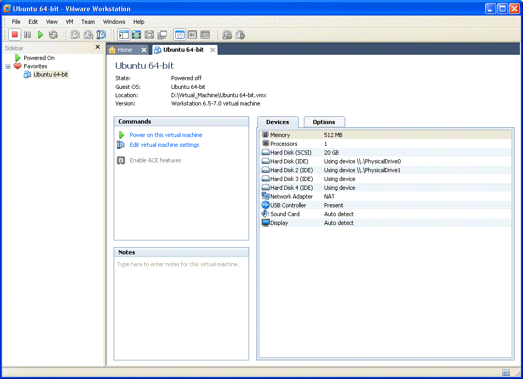The width and height of the screenshot is (523, 379).
Task: Select Hard Disk (IDE) PhysicalDrive0 row
Action: [386, 161]
